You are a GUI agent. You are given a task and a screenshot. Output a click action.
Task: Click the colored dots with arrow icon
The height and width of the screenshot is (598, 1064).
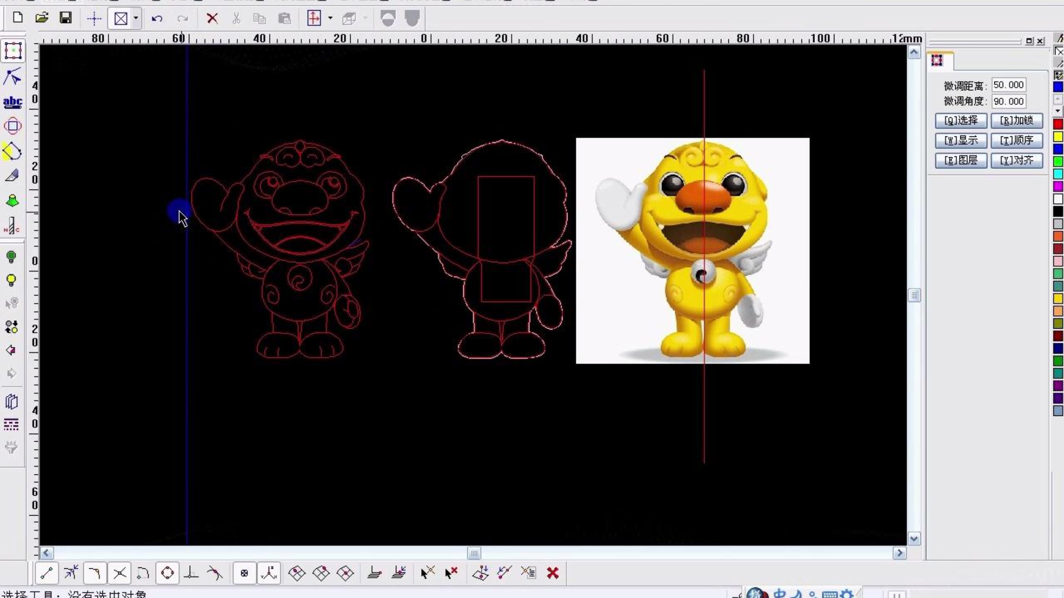pos(12,327)
